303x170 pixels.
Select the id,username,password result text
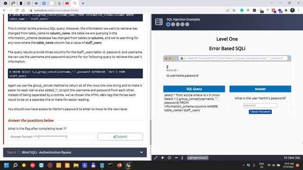[x=182, y=76]
